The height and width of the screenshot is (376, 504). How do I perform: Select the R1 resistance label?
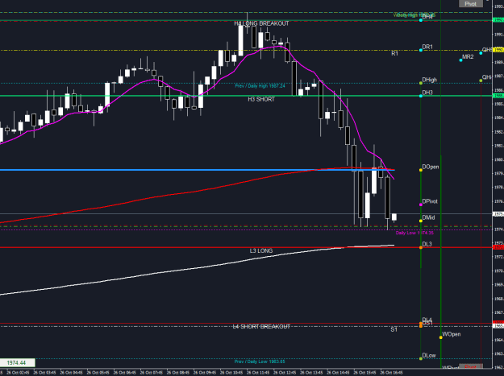(x=394, y=54)
